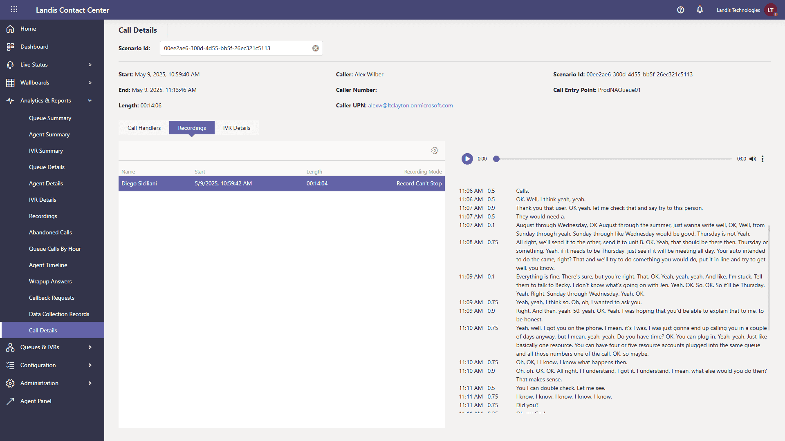The width and height of the screenshot is (785, 441).
Task: Open Abandoned Calls report
Action: [x=50, y=232]
